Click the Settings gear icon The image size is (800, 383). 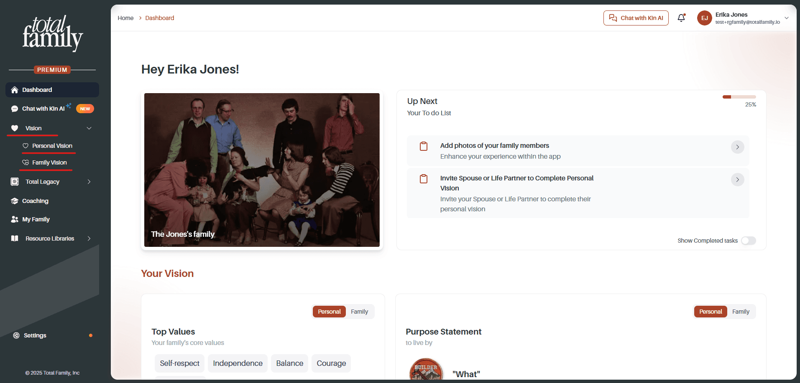pyautogui.click(x=16, y=335)
